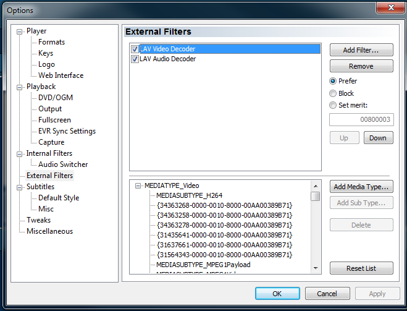Click the media type list scroll down arrow
Viewport: 407px width, 311px height.
[x=316, y=268]
